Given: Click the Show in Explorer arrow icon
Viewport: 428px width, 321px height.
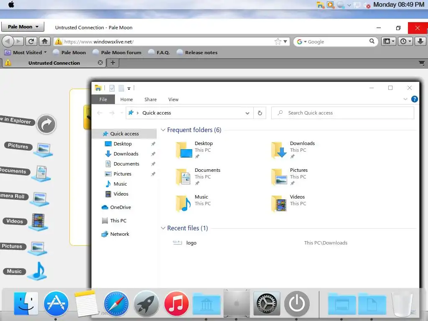Looking at the screenshot, I should pyautogui.click(x=46, y=124).
